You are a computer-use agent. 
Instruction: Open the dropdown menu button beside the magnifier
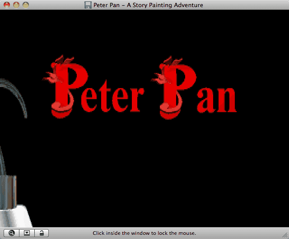pyautogui.click(x=27, y=233)
